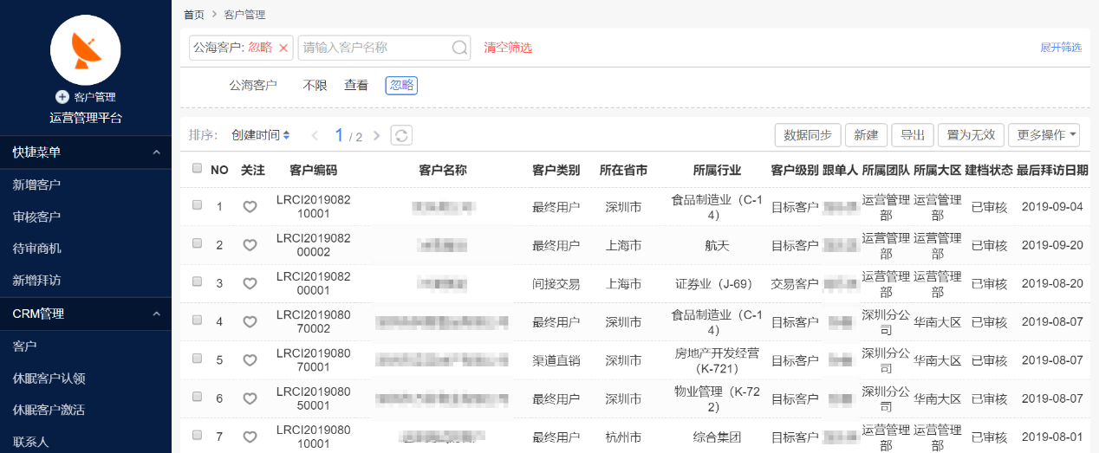Open 待审商机 in the sidebar

coord(36,249)
